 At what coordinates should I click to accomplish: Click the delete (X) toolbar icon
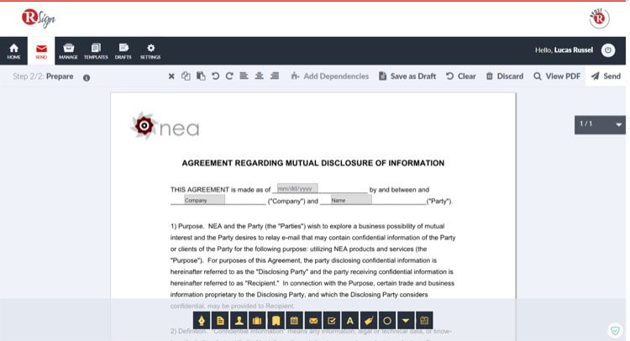(171, 76)
